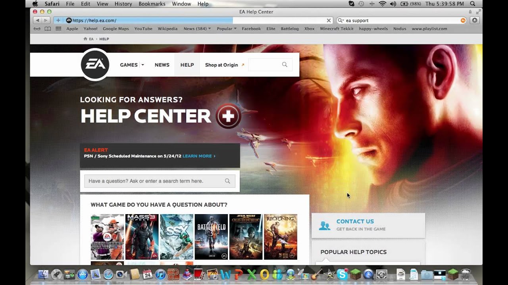Viewport: 508px width, 285px height.
Task: Click the magnifier in the question search box
Action: 227,181
